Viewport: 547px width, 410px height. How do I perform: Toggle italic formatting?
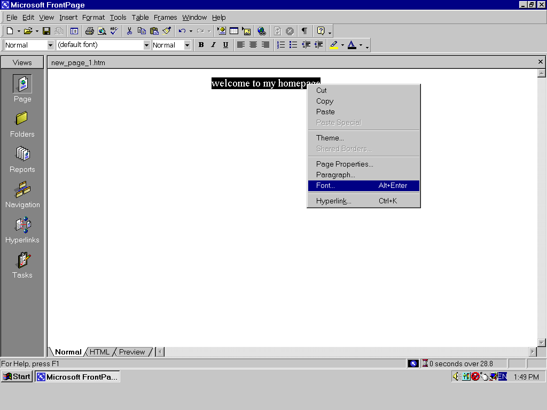click(213, 45)
